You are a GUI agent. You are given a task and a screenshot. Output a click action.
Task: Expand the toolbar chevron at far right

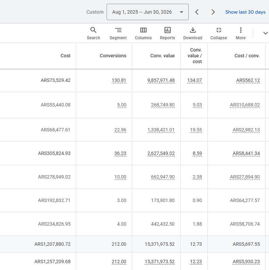pyautogui.click(x=265, y=33)
